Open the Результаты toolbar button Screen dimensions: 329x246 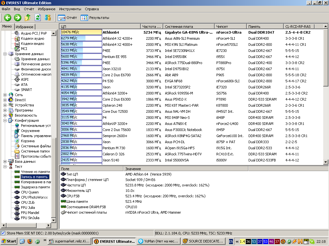(95, 18)
